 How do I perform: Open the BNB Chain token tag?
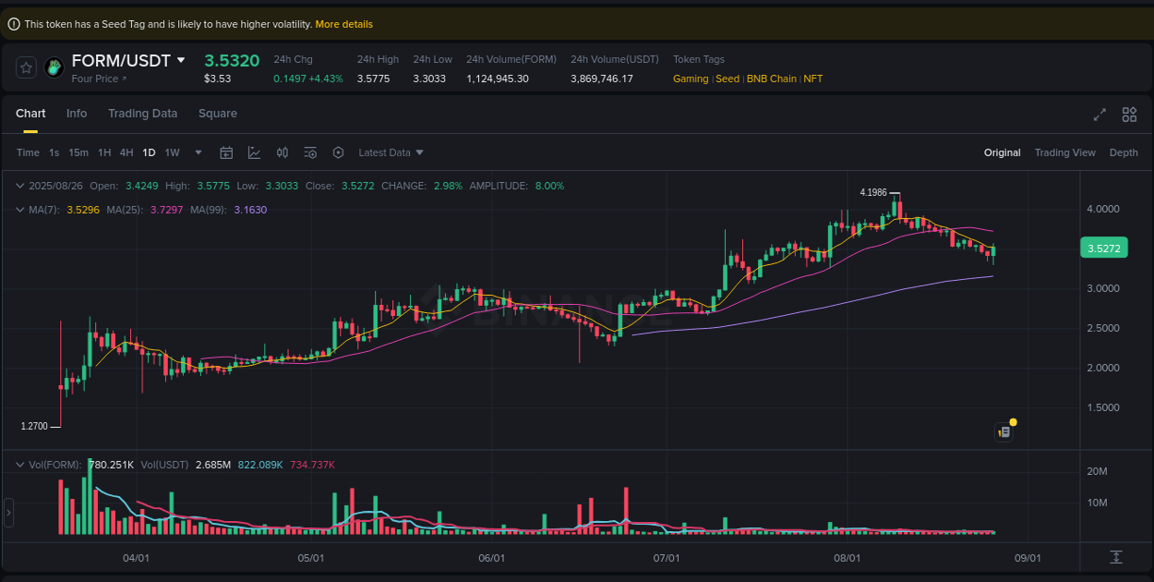[772, 79]
